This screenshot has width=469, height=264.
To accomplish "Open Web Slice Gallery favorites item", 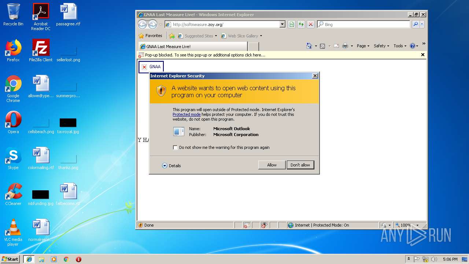I will (241, 36).
